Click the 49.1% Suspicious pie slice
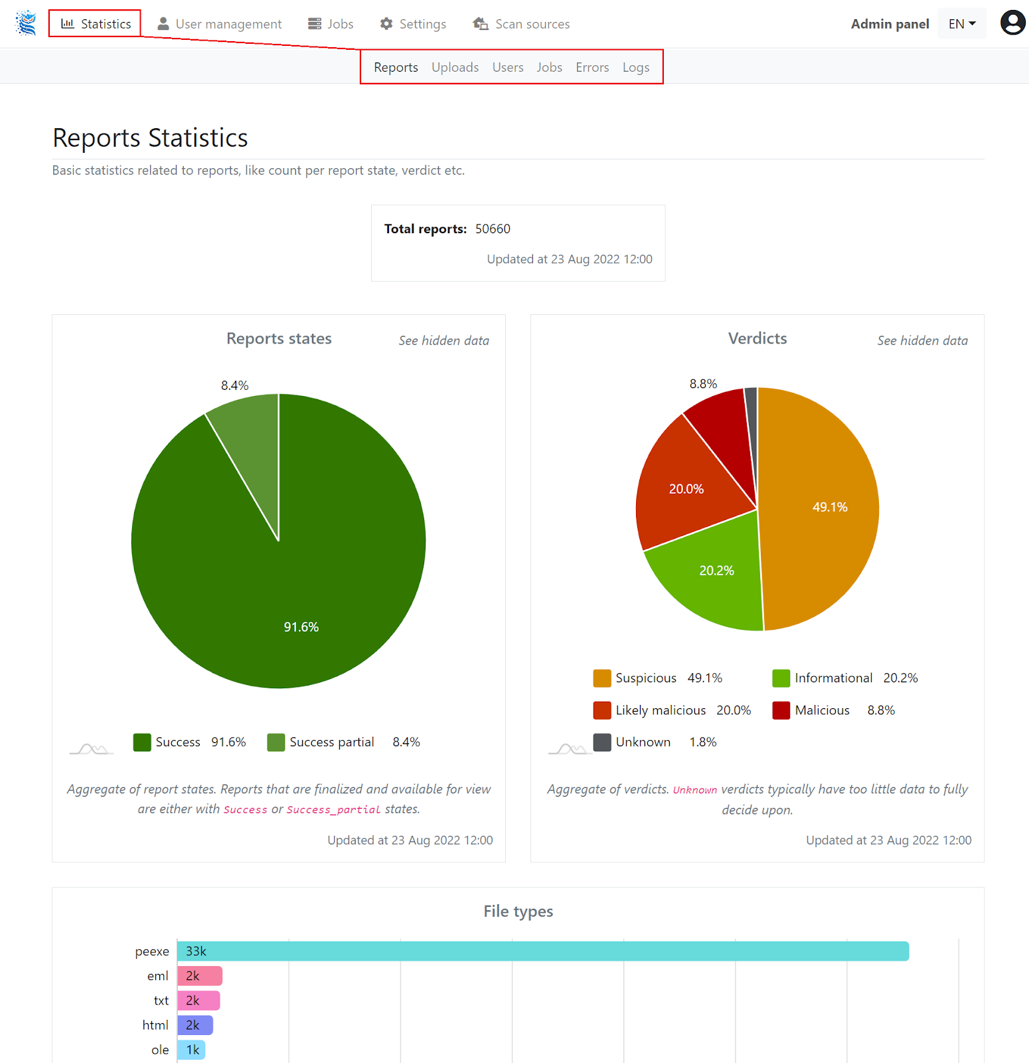Image resolution: width=1029 pixels, height=1063 pixels. click(820, 508)
